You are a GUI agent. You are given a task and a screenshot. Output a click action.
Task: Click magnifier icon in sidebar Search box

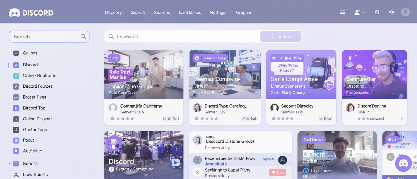click(83, 36)
